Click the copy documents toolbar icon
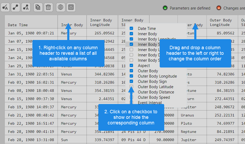This screenshot has height=144, width=245. [38, 7]
